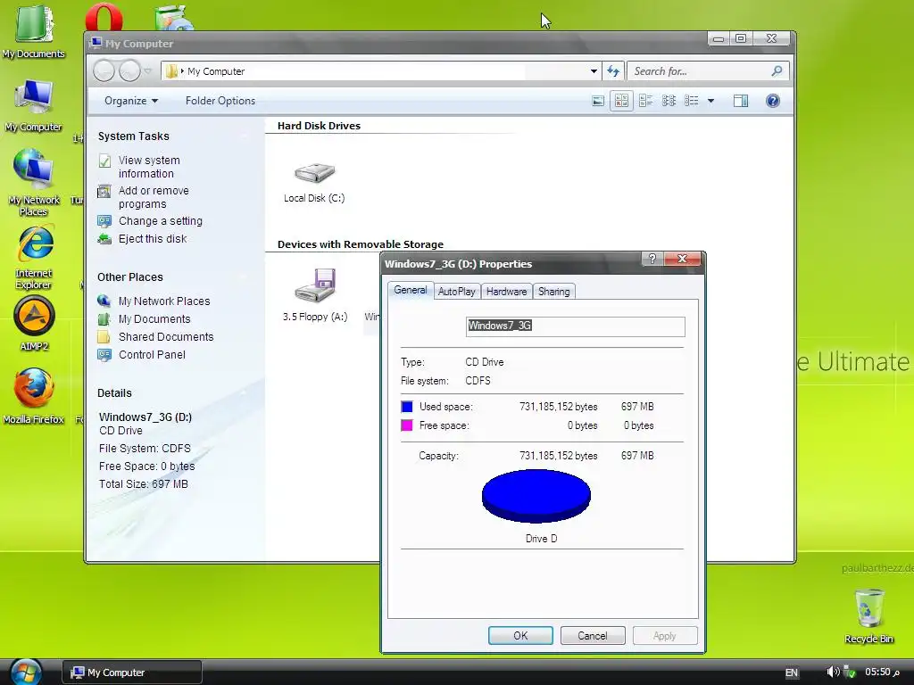The height and width of the screenshot is (685, 914).
Task: Open Folder Options in the toolbar
Action: point(220,101)
